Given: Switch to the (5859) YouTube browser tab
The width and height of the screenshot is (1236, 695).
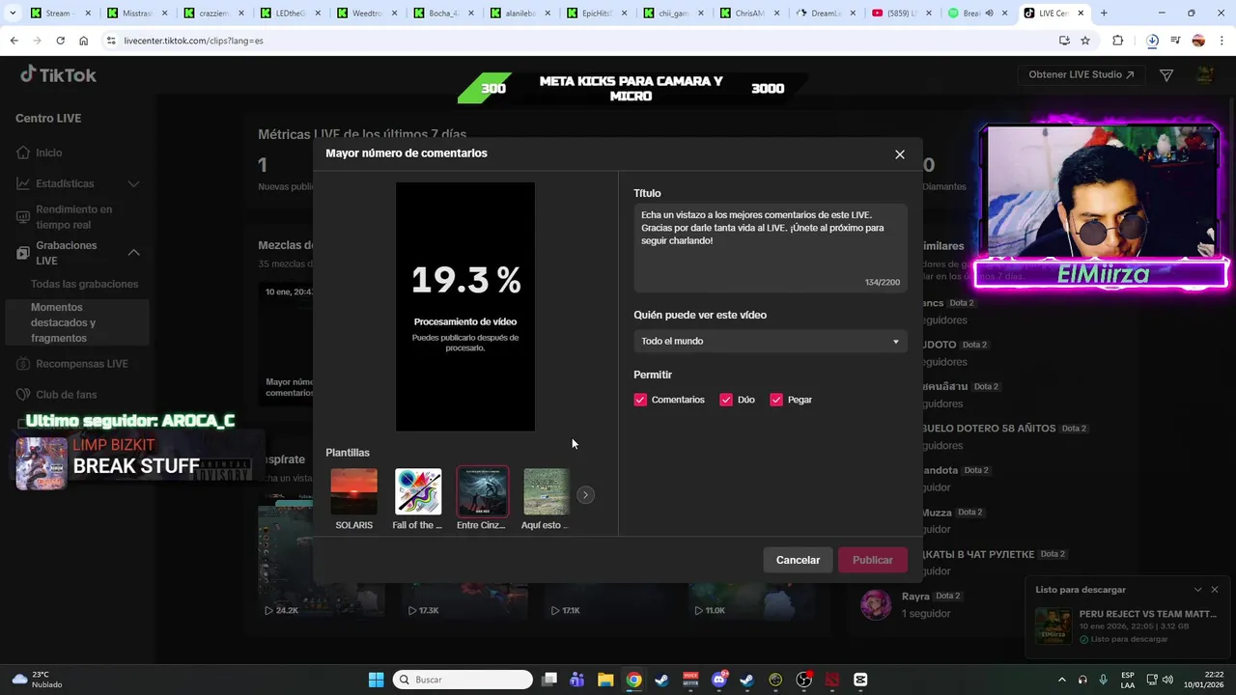Looking at the screenshot, I should (x=900, y=14).
